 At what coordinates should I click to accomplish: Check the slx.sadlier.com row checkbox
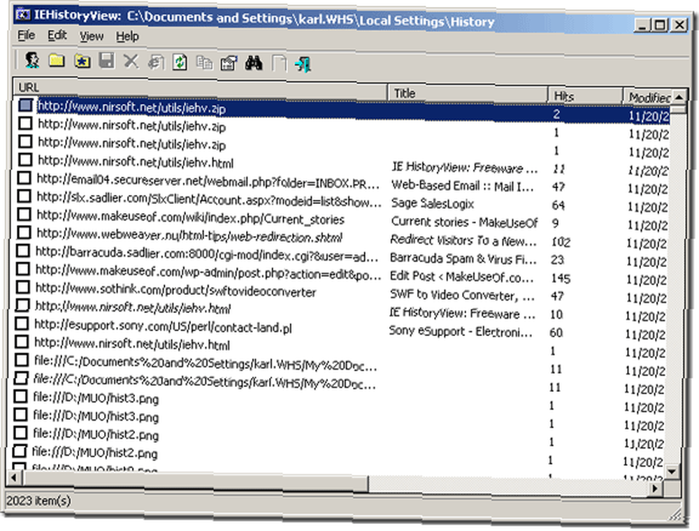[x=24, y=196]
